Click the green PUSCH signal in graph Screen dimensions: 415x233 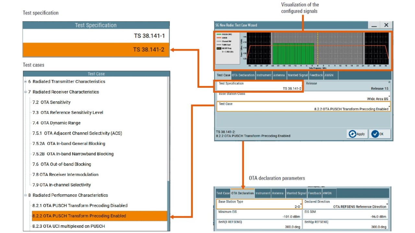coord(293,53)
